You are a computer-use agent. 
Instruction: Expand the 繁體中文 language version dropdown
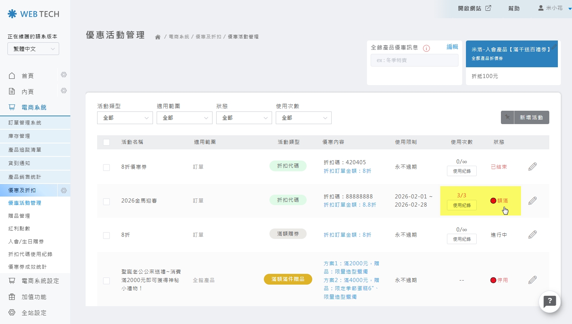click(33, 49)
